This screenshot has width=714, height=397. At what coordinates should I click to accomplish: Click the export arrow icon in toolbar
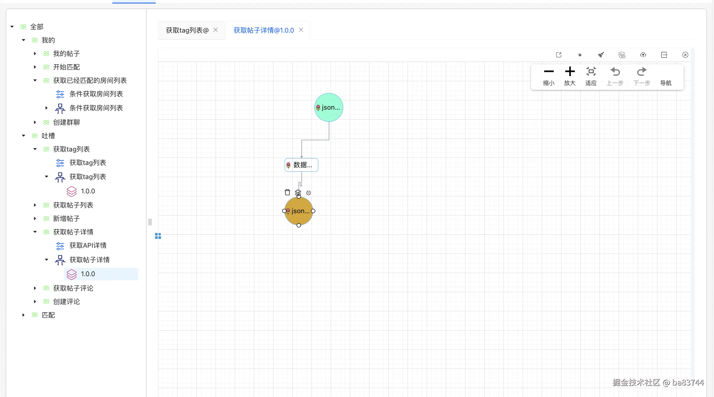coord(664,55)
